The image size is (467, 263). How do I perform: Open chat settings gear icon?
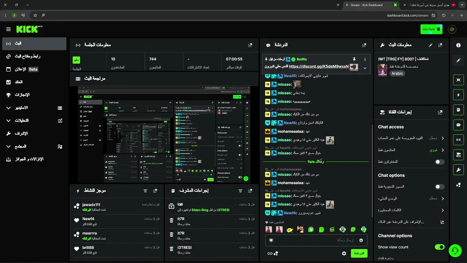point(344,253)
